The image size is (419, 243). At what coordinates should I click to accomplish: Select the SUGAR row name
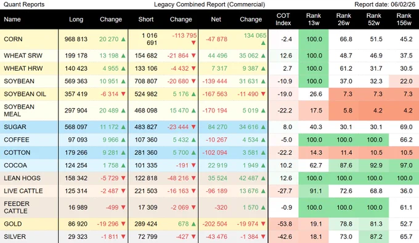[x=15, y=127]
